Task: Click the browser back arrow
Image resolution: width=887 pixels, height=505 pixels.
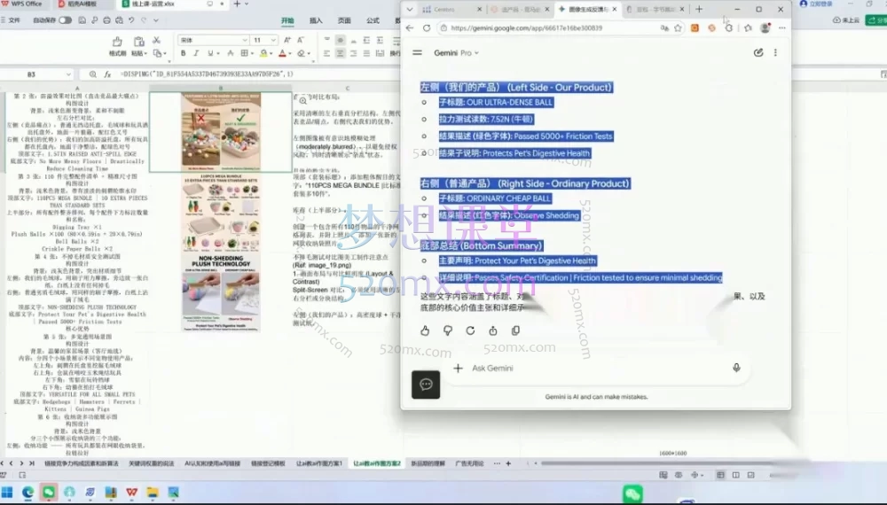Action: [x=410, y=27]
